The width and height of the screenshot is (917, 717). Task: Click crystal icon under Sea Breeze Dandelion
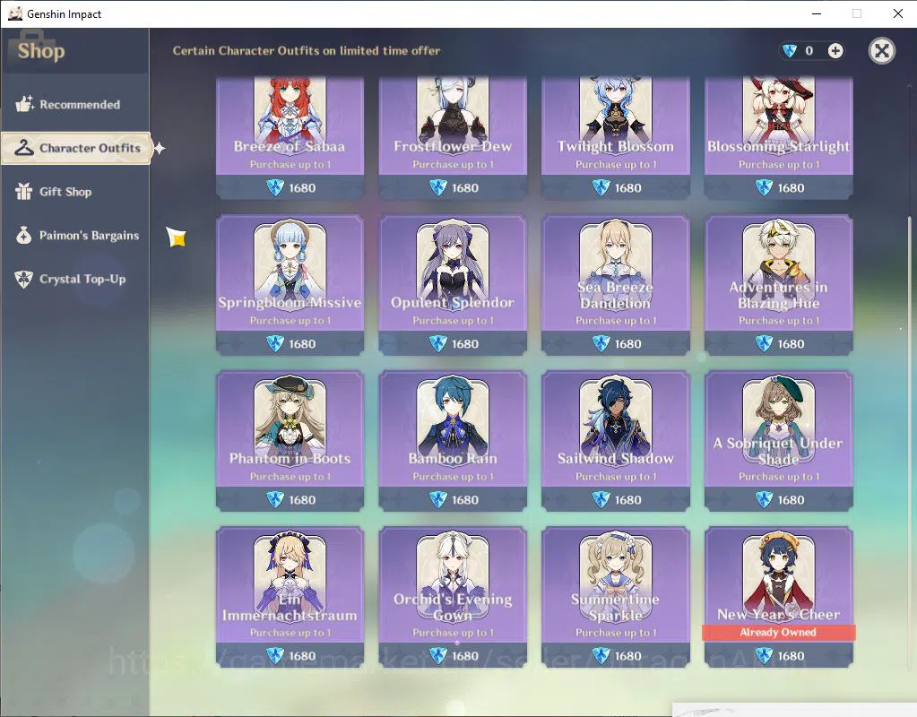[601, 344]
